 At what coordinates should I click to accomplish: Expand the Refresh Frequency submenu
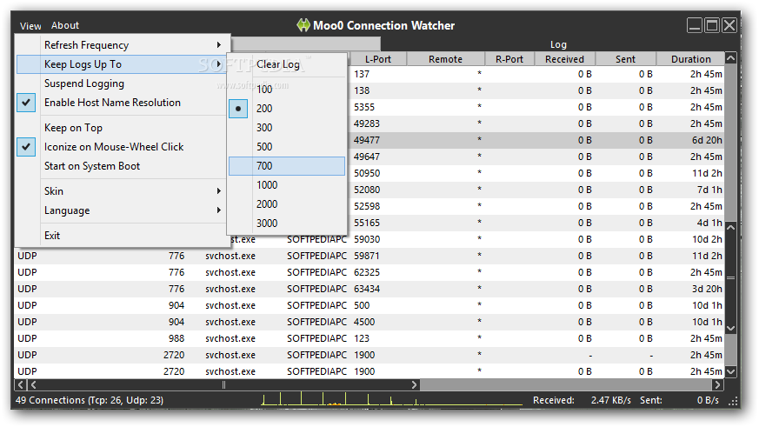(122, 45)
